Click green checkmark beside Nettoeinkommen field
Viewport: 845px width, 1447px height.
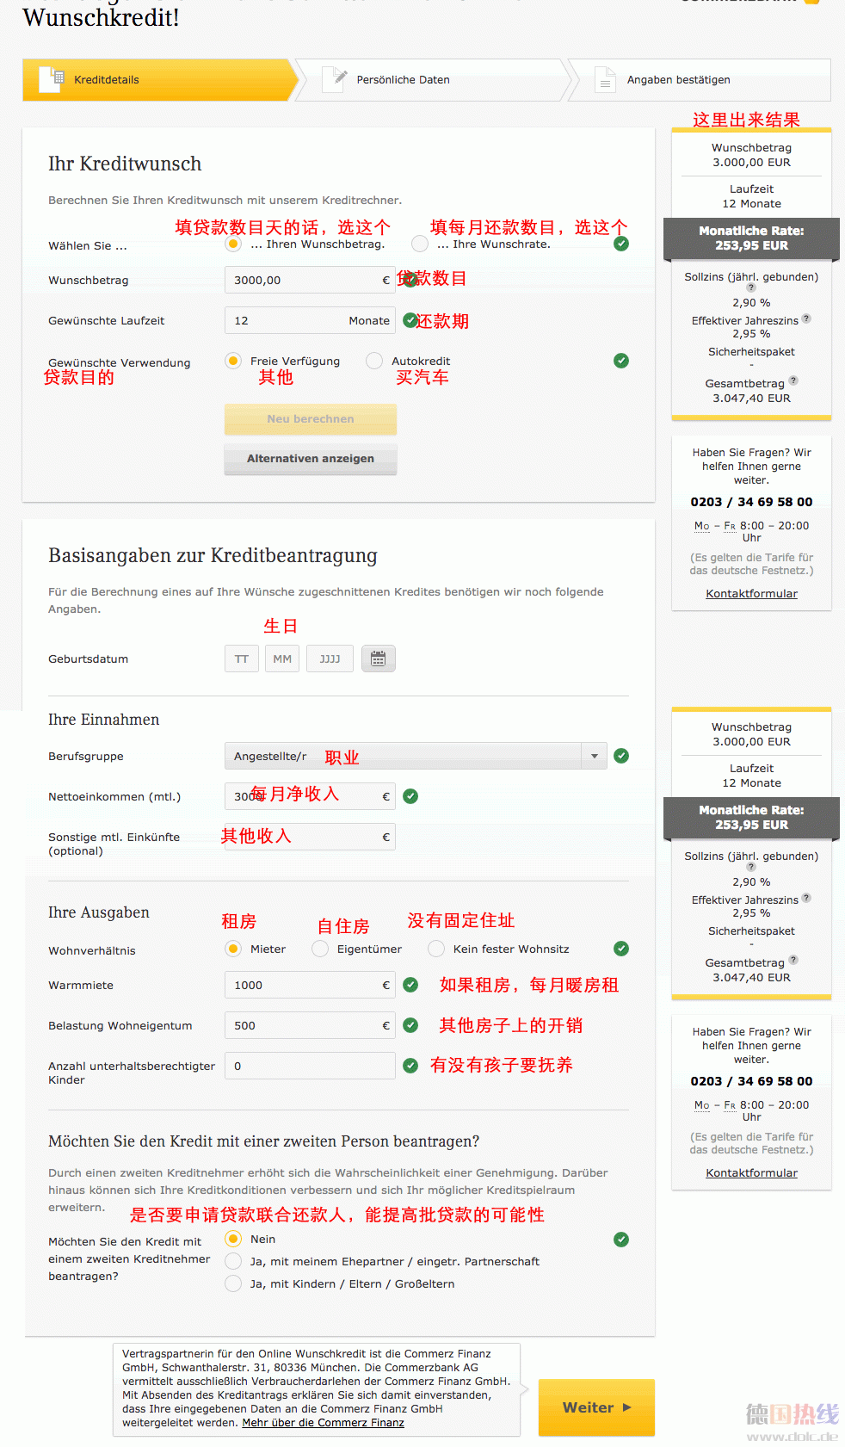pos(410,796)
